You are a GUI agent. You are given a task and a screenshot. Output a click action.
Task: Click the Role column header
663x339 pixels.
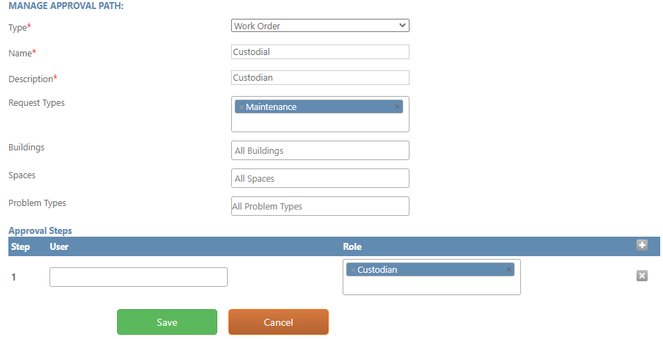click(352, 247)
